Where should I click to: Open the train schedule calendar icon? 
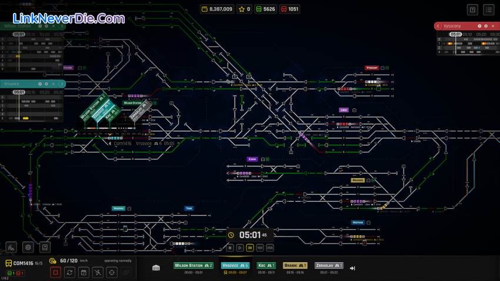pos(84,272)
